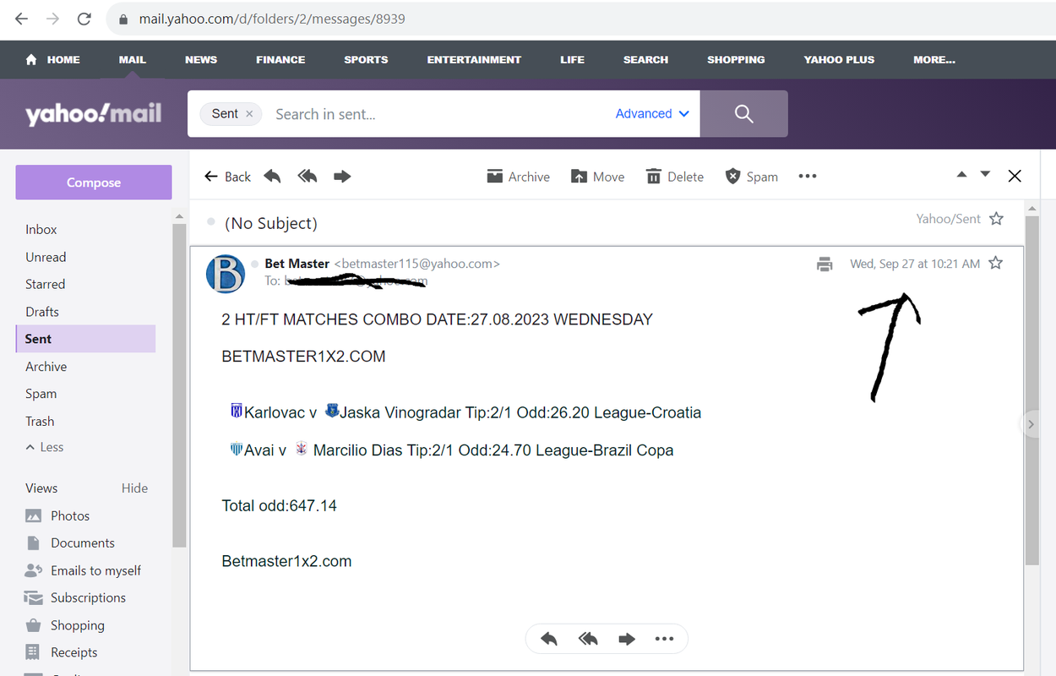Viewport: 1056px width, 676px height.
Task: Click the Search in sent field
Action: [439, 114]
